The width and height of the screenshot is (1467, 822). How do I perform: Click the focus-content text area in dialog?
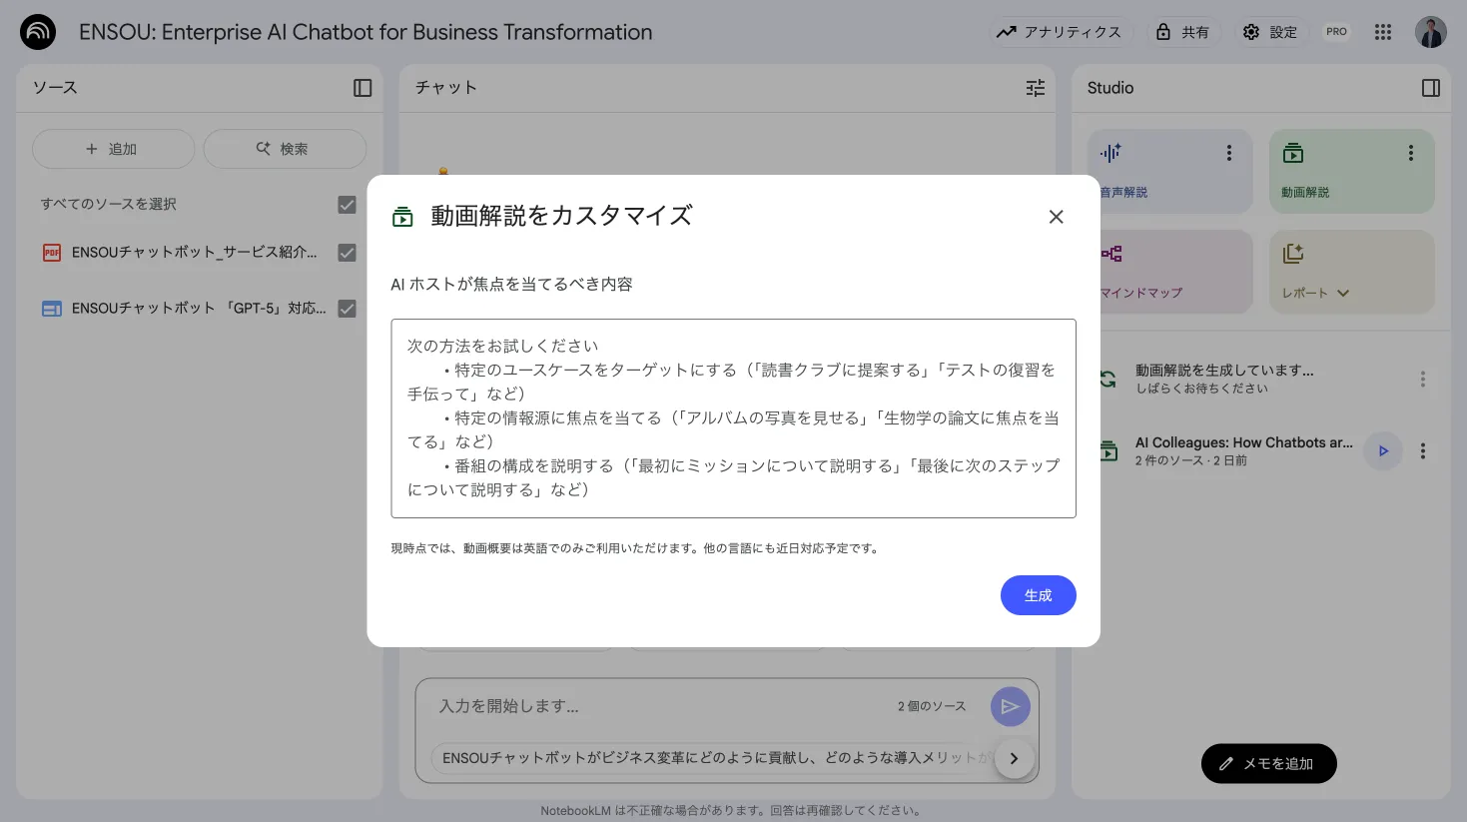click(733, 418)
